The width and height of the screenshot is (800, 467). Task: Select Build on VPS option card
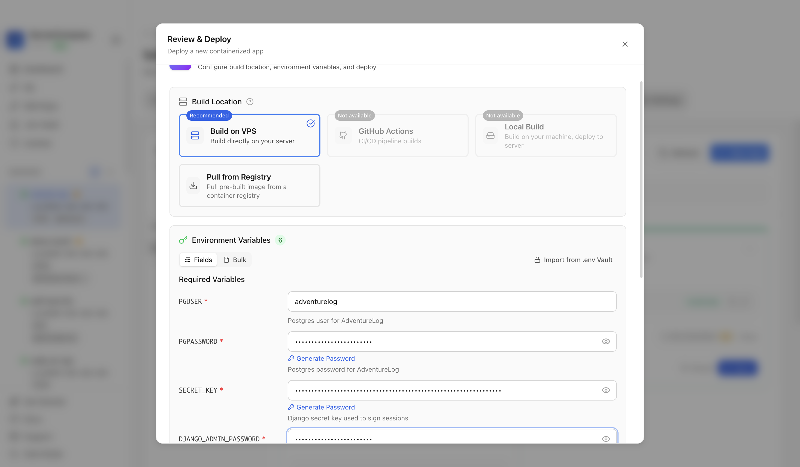(x=250, y=136)
